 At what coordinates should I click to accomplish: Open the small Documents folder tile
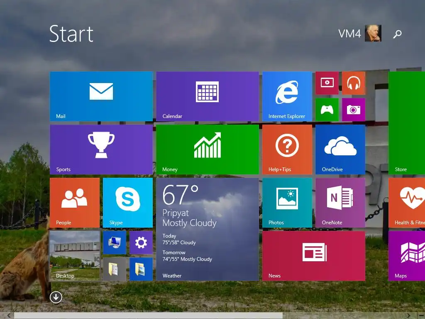coord(115,269)
